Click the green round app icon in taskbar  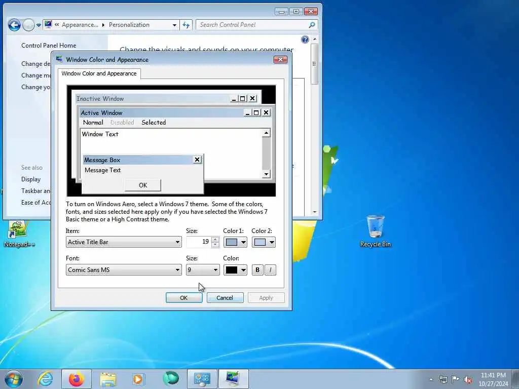coord(171,378)
